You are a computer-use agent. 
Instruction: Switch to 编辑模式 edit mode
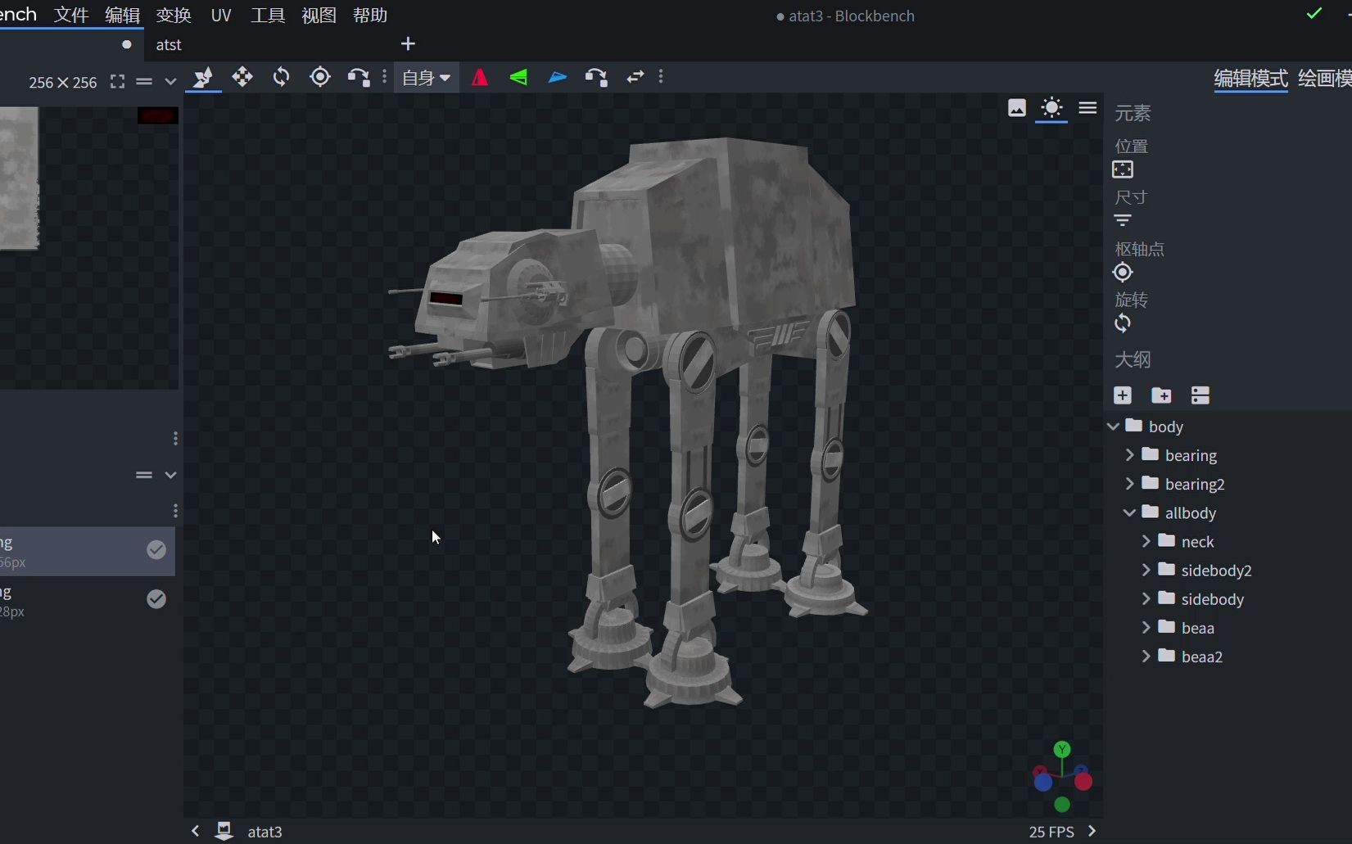coord(1250,79)
